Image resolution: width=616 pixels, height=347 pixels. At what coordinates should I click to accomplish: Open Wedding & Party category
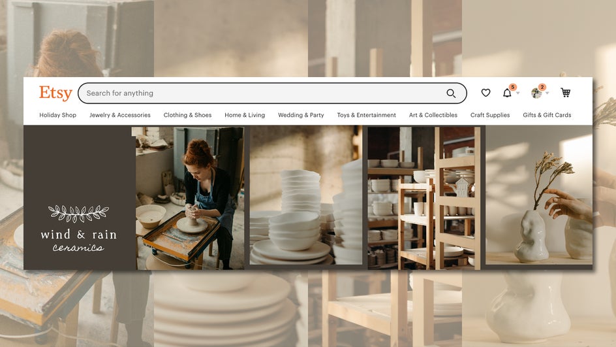click(301, 115)
